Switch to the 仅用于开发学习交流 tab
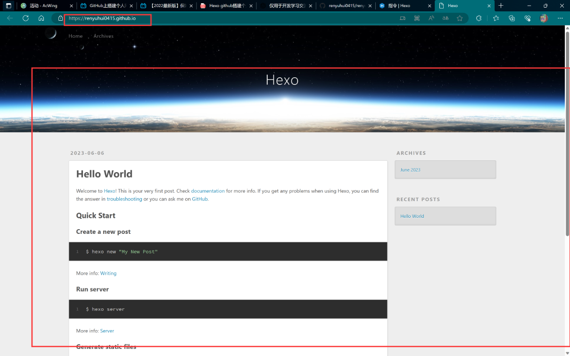570x356 pixels. click(x=286, y=6)
